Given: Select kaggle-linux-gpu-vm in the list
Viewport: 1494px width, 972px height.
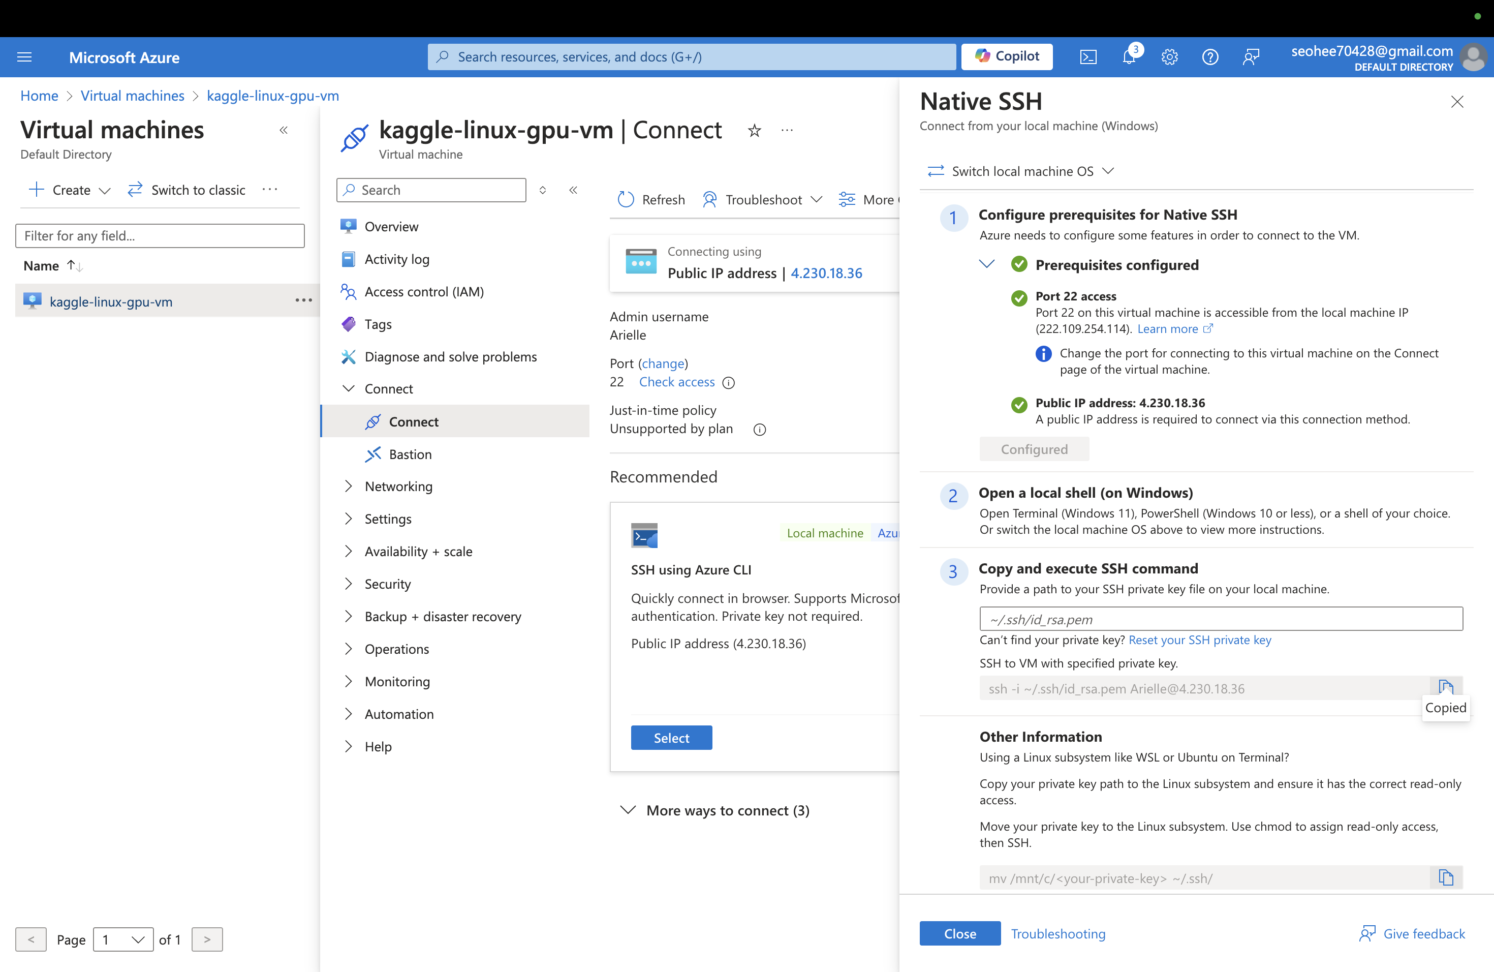Looking at the screenshot, I should (111, 301).
